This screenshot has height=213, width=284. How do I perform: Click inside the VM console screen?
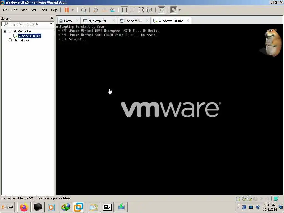pyautogui.click(x=169, y=110)
